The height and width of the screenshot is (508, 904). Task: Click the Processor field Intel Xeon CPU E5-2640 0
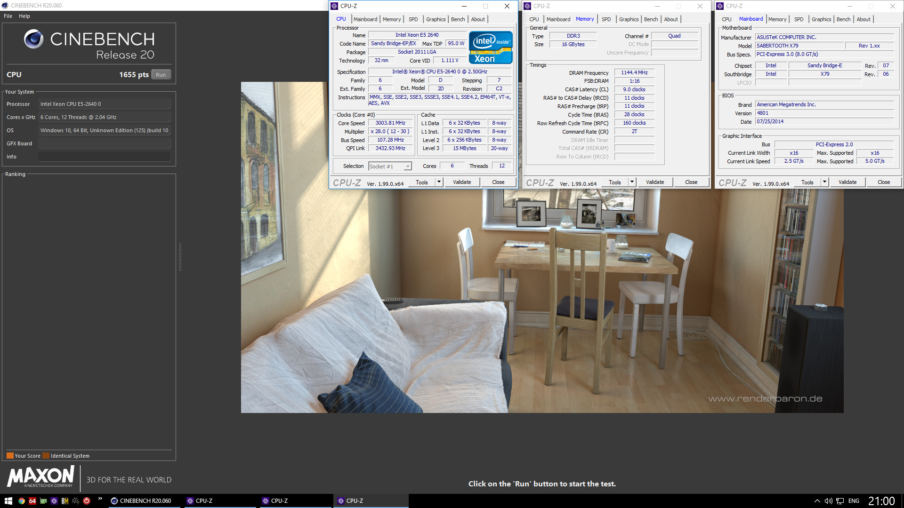[x=105, y=104]
